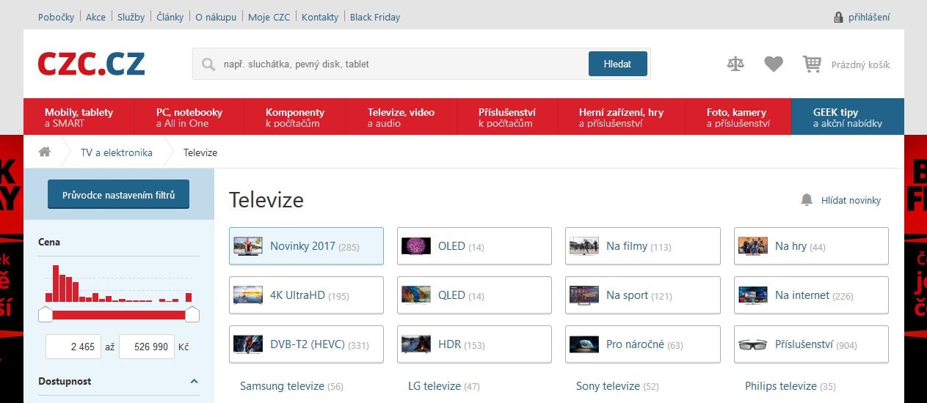
Task: Click the home breadcrumb icon
Action: [x=45, y=152]
